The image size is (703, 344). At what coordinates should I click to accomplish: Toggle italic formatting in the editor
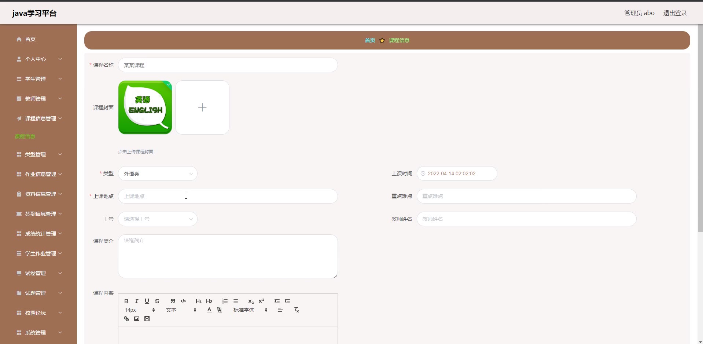tap(137, 301)
